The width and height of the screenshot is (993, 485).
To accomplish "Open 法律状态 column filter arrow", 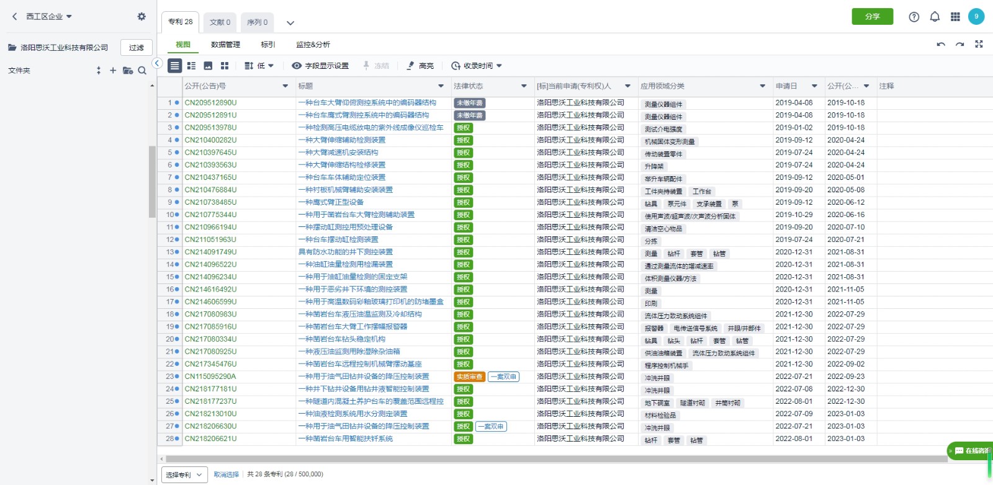I will 524,86.
